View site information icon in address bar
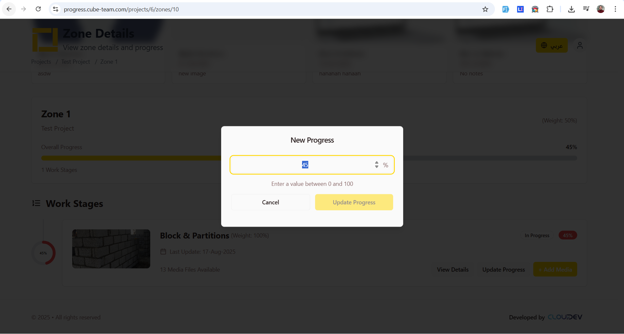 click(x=56, y=9)
